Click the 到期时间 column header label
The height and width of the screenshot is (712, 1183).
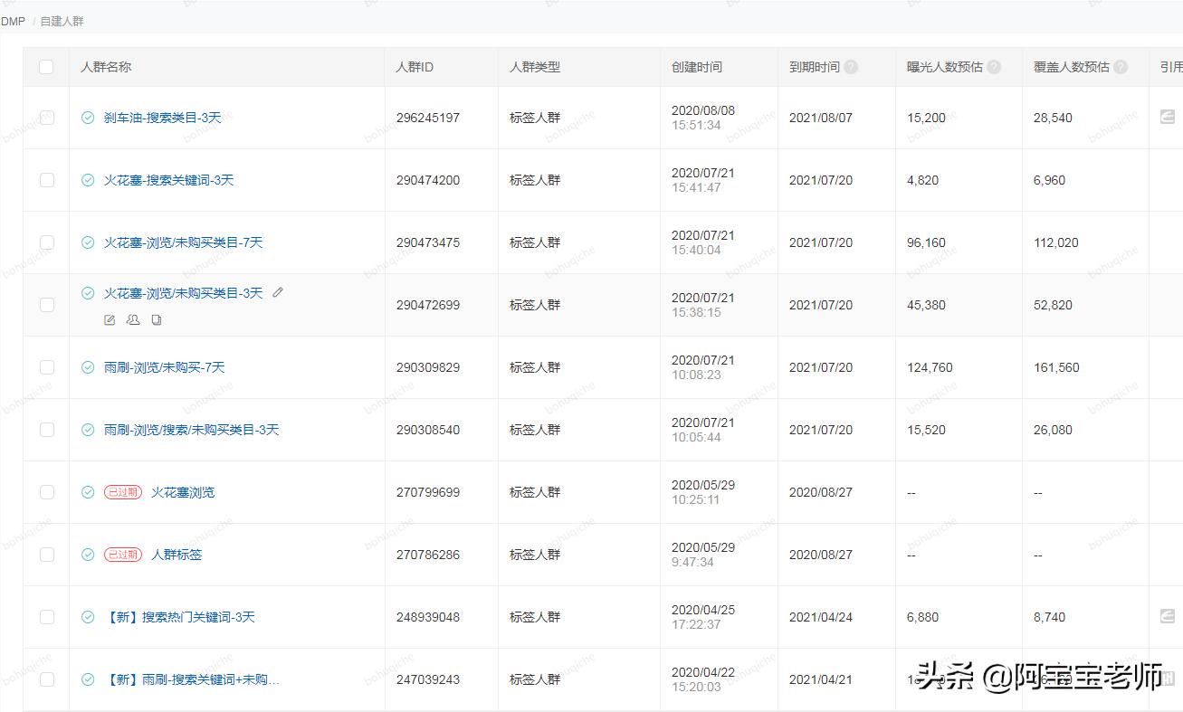(815, 67)
